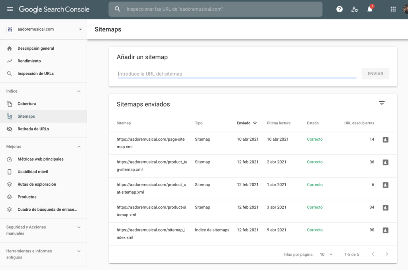Click the URL descubiertas column header
The height and width of the screenshot is (270, 408).
(x=359, y=123)
